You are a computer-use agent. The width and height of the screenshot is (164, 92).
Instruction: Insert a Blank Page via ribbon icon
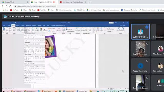7,30
